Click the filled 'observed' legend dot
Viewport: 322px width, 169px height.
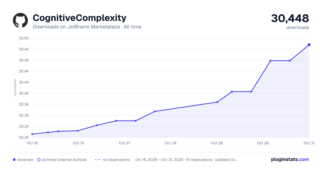click(14, 160)
